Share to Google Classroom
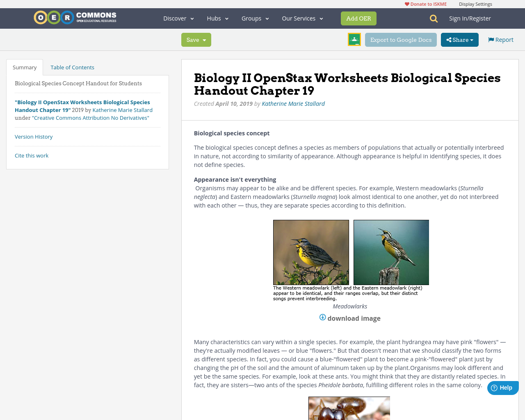The width and height of the screenshot is (525, 420). coord(354,39)
